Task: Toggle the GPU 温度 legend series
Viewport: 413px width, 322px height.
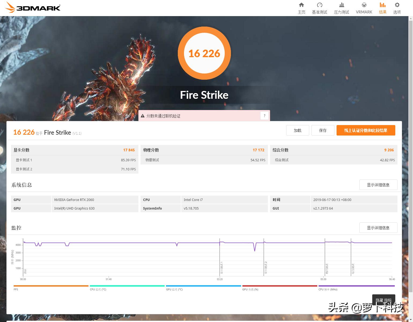Action: [x=203, y=288]
